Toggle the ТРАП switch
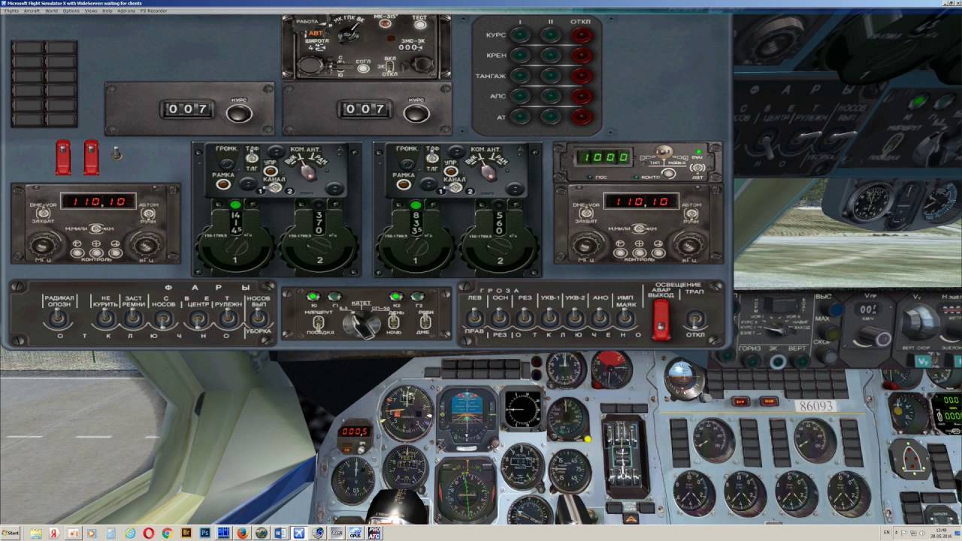Screen dimensions: 962x541 point(695,319)
